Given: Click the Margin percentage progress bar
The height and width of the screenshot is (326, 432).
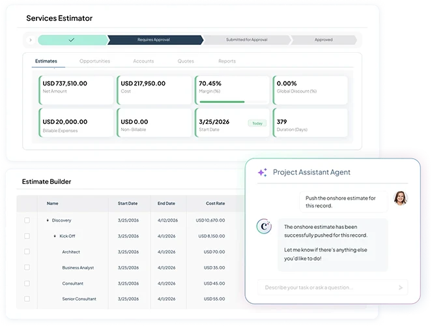Looking at the screenshot, I should [x=222, y=102].
